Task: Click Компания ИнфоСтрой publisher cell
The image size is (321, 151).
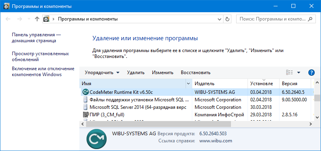Action: coord(219,114)
